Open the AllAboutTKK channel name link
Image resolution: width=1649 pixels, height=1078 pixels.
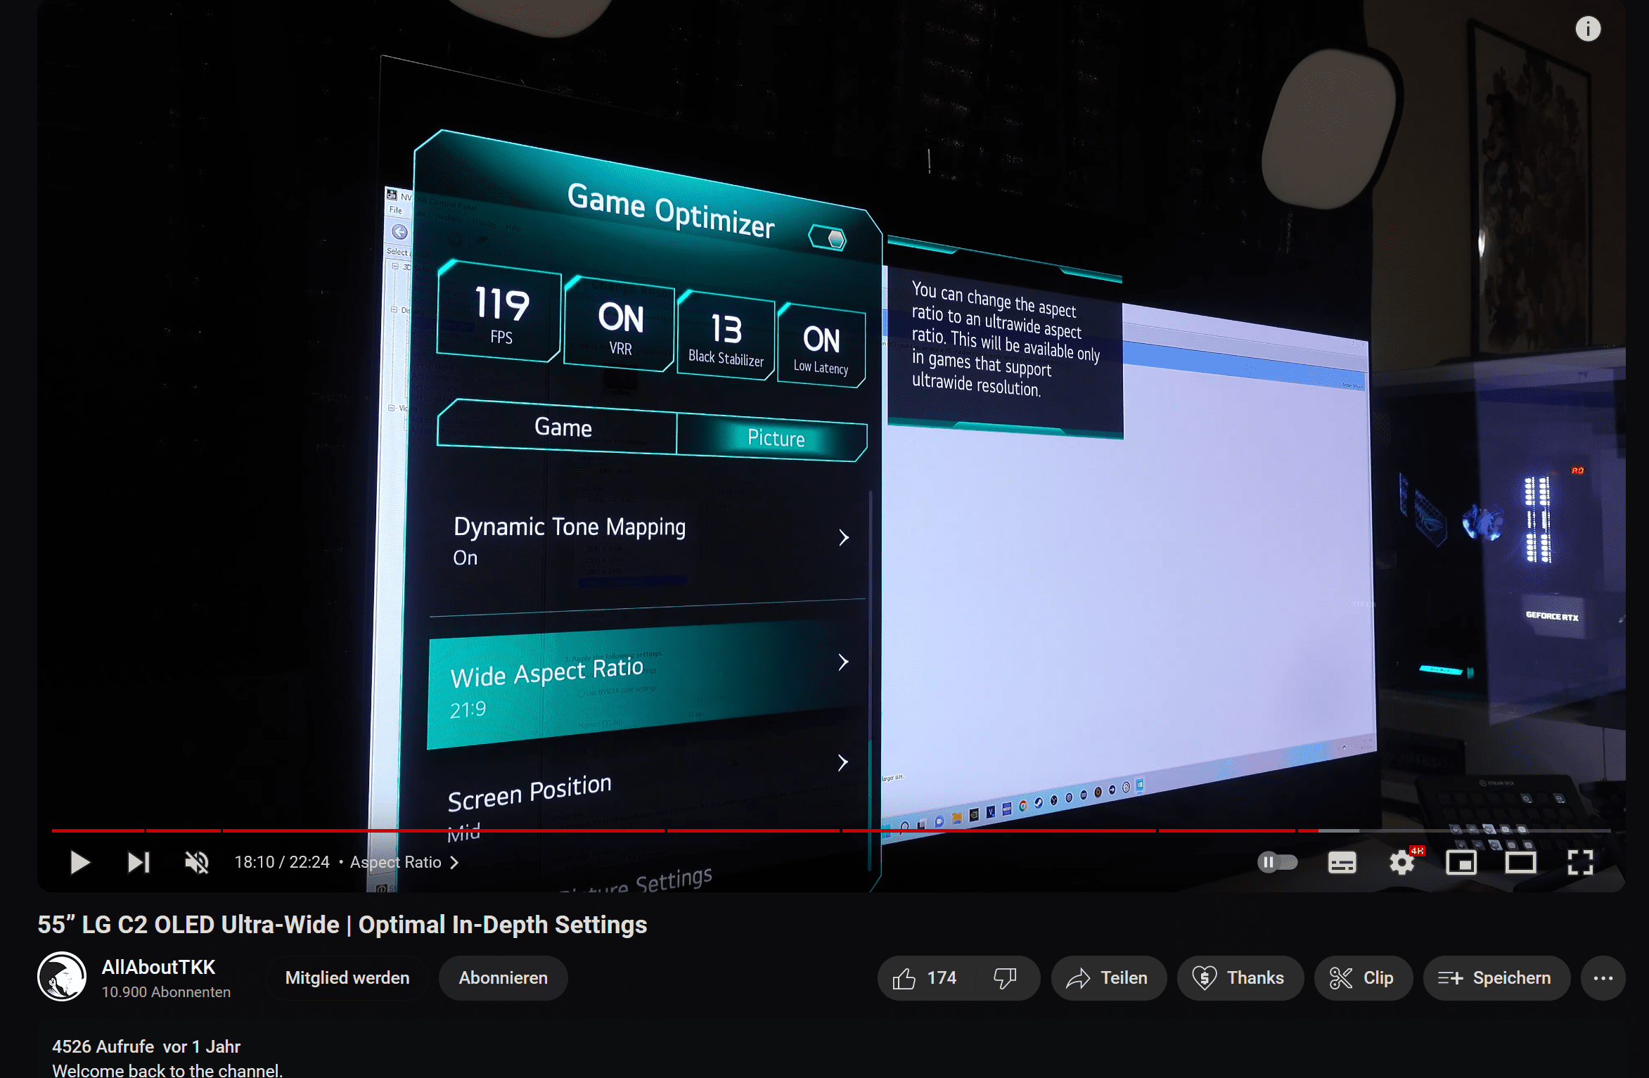(158, 967)
